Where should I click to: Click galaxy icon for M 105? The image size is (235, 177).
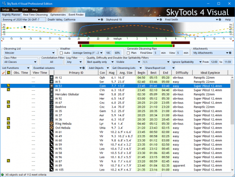pos(52,170)
